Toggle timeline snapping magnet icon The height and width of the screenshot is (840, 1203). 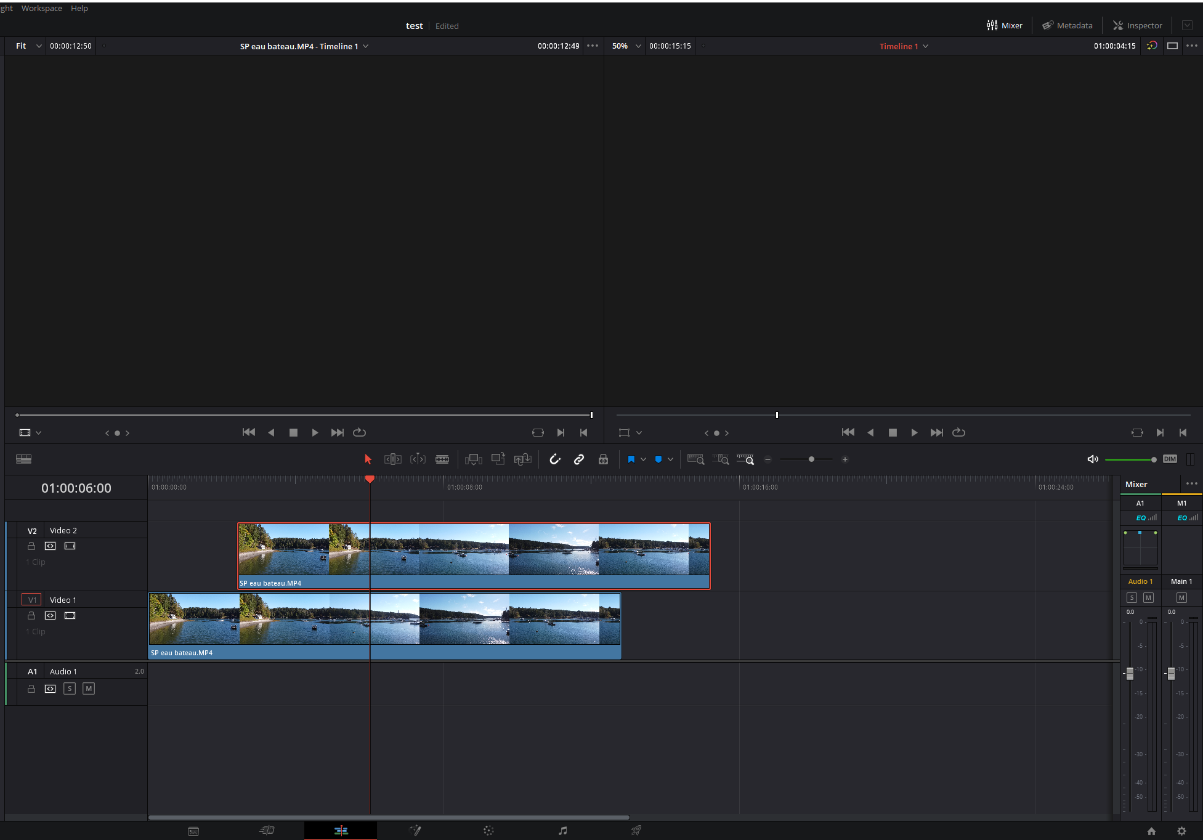point(555,459)
